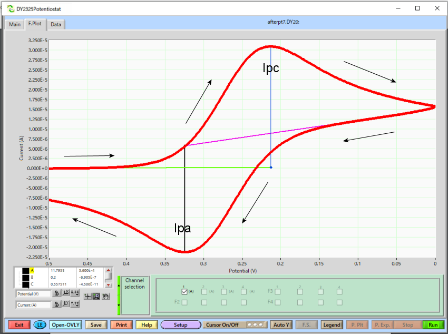Click cursor A black color swatch

[25, 270]
